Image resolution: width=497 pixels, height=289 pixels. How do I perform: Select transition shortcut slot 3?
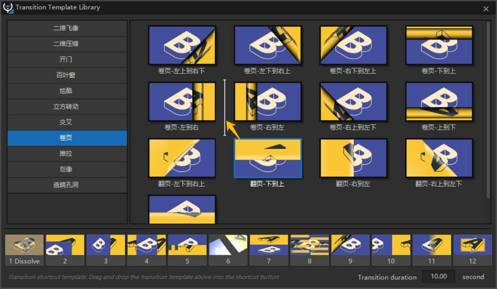106,250
